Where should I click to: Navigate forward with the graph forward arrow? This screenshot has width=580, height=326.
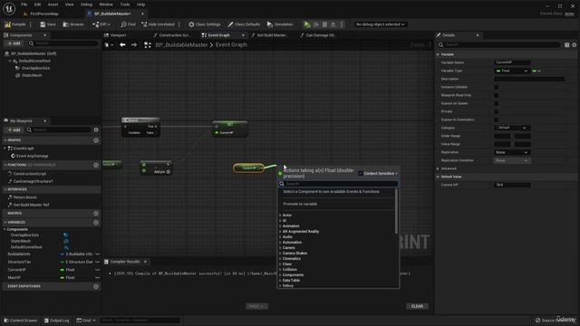tap(134, 44)
